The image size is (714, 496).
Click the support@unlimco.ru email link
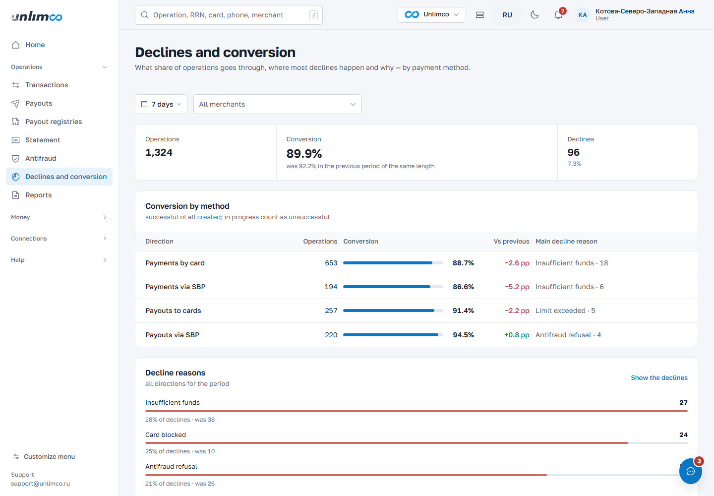[40, 484]
